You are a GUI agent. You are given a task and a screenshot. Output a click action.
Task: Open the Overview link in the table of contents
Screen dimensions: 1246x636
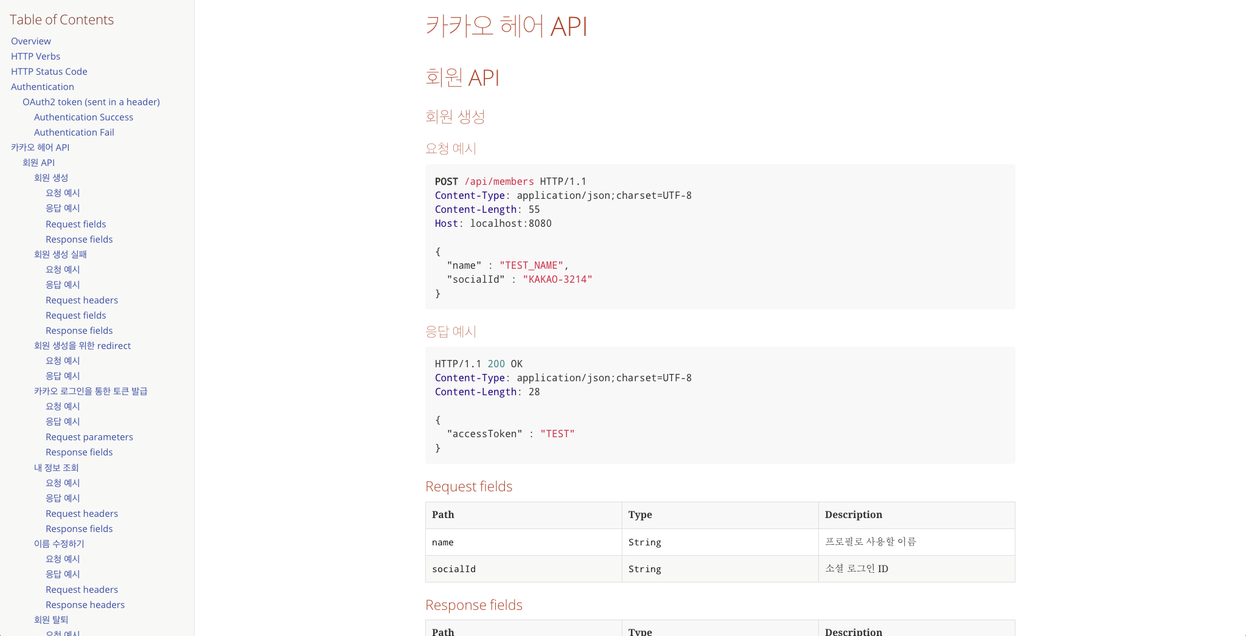click(x=31, y=41)
